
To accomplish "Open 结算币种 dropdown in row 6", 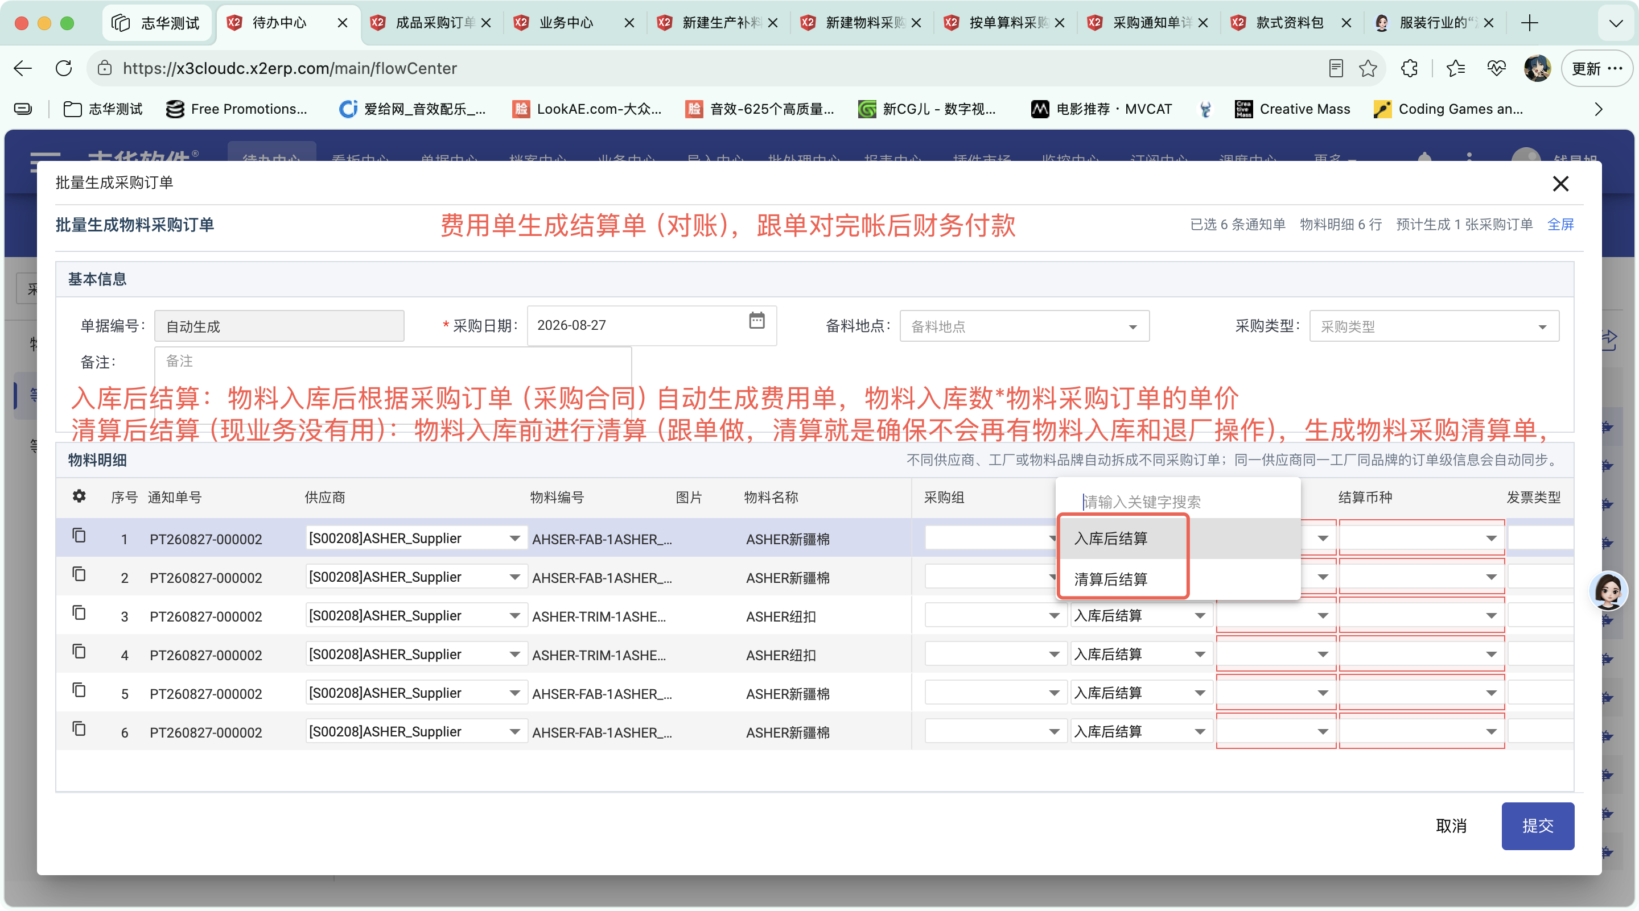I will pyautogui.click(x=1491, y=732).
